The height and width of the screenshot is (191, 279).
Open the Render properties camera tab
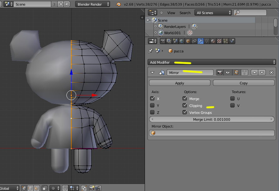[x=163, y=41]
